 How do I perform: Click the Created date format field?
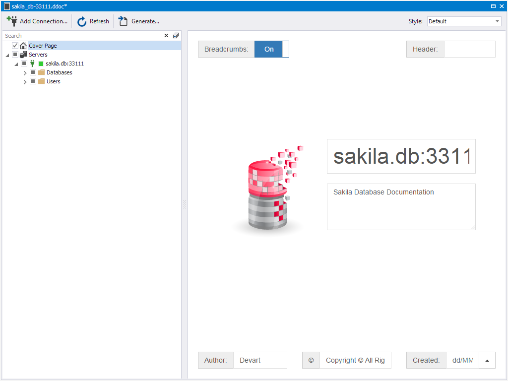tap(463, 360)
